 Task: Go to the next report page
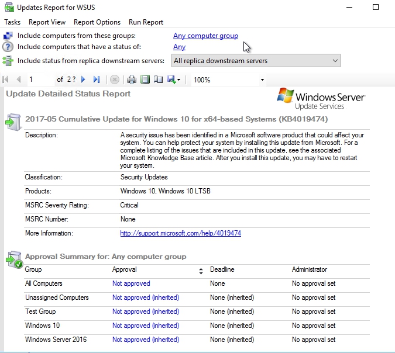pos(83,79)
